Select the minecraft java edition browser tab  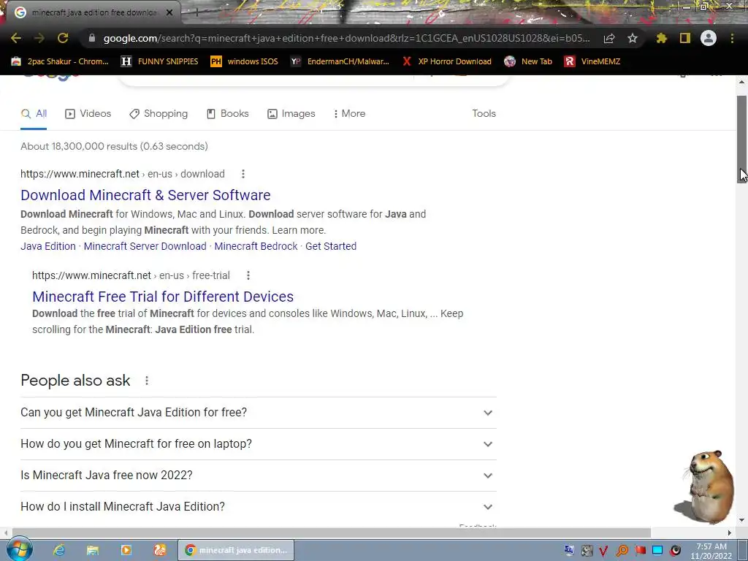(x=93, y=12)
